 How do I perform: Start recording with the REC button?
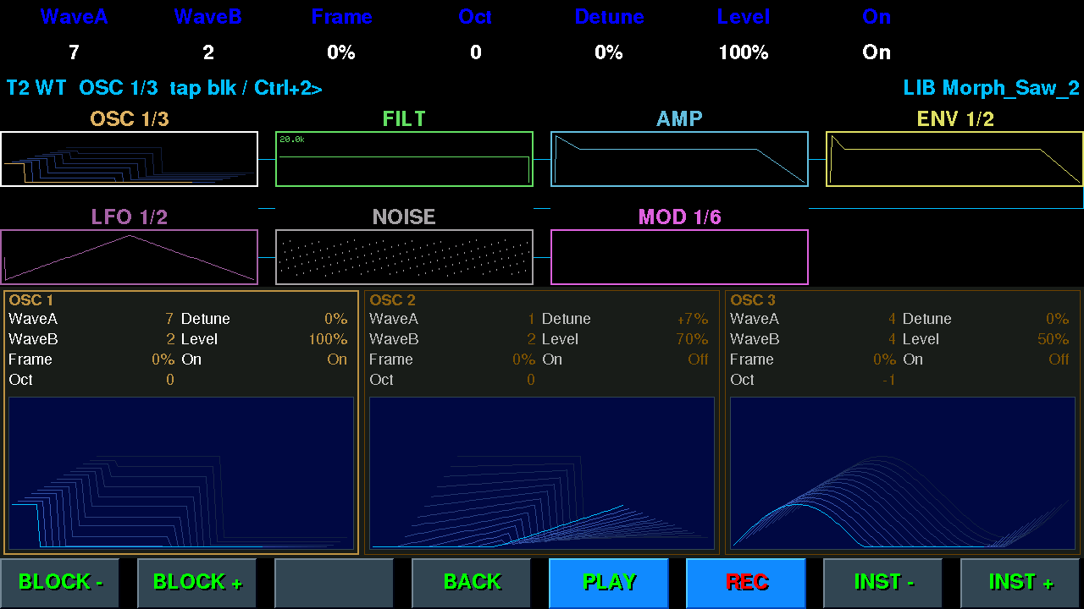coord(746,583)
